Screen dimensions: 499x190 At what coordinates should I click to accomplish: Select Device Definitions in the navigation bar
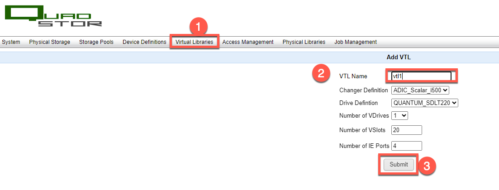(x=144, y=42)
